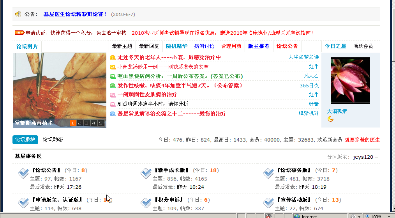
Task: Select the 论坛动态 tab
Action: [x=53, y=139]
